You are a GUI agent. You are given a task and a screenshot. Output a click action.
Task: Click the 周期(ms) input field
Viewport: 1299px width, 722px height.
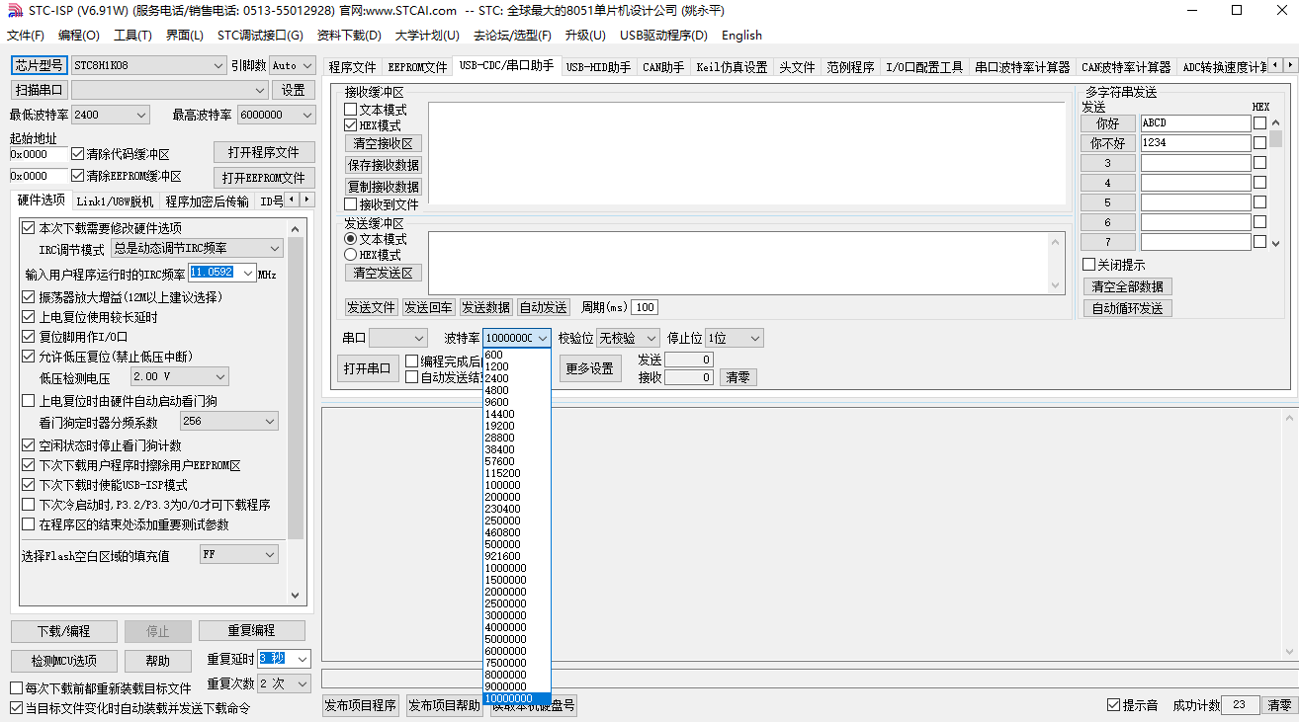(x=645, y=307)
